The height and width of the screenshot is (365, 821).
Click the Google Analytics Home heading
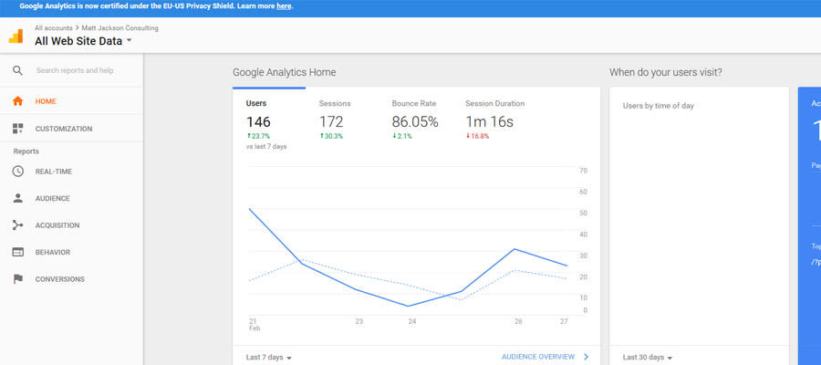pyautogui.click(x=285, y=72)
